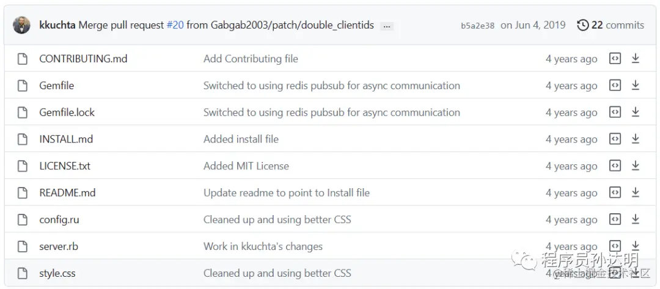Open the style.css file

[x=57, y=273]
